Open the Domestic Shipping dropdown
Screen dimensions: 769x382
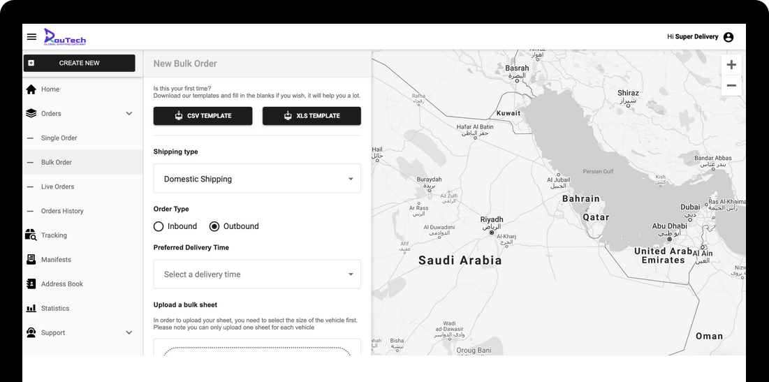[x=257, y=179]
